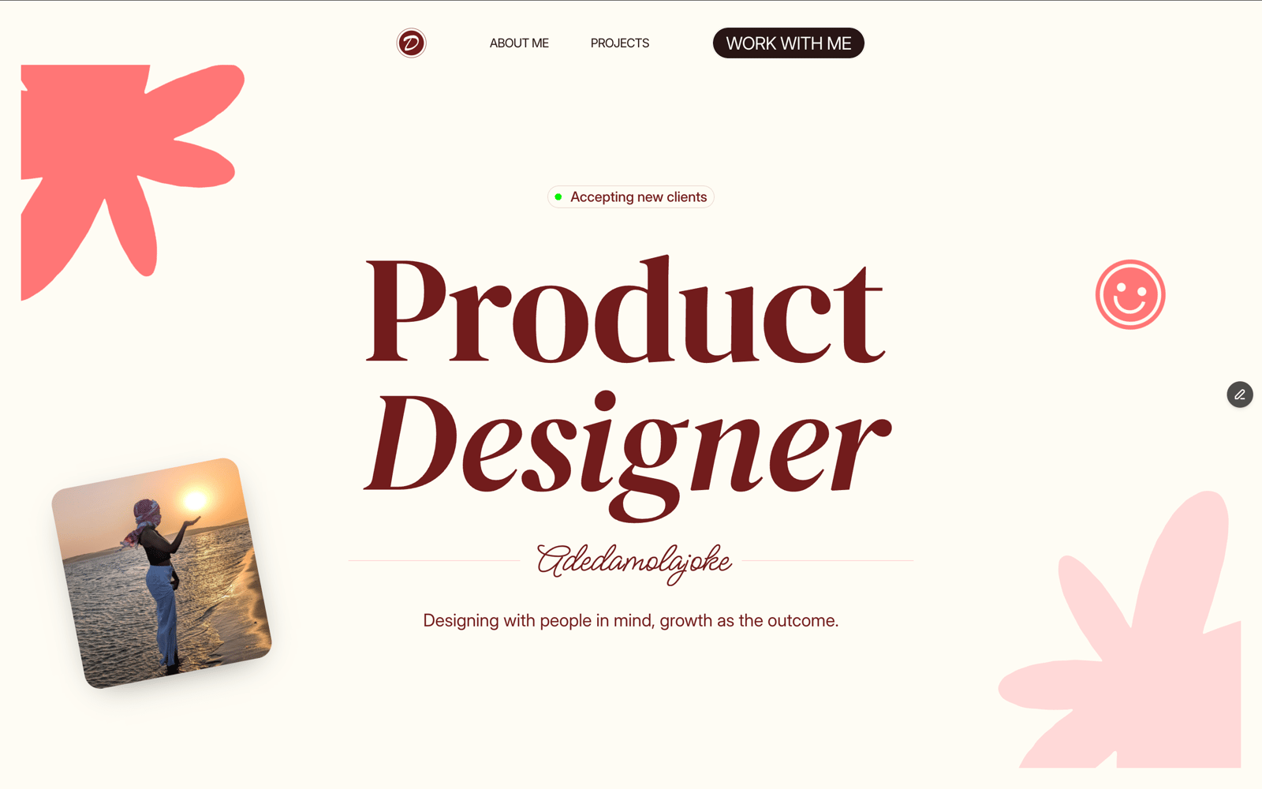Click the green availability status dot
1262x789 pixels.
pyautogui.click(x=558, y=196)
